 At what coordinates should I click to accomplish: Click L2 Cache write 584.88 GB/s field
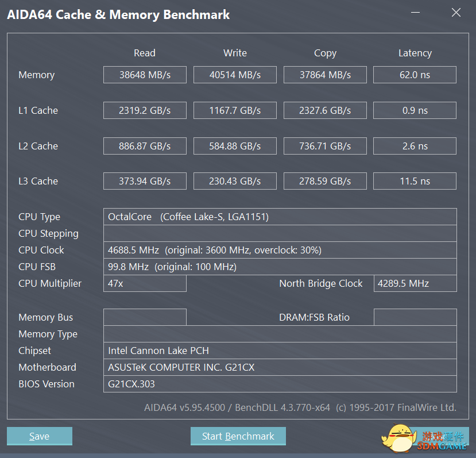pyautogui.click(x=235, y=146)
